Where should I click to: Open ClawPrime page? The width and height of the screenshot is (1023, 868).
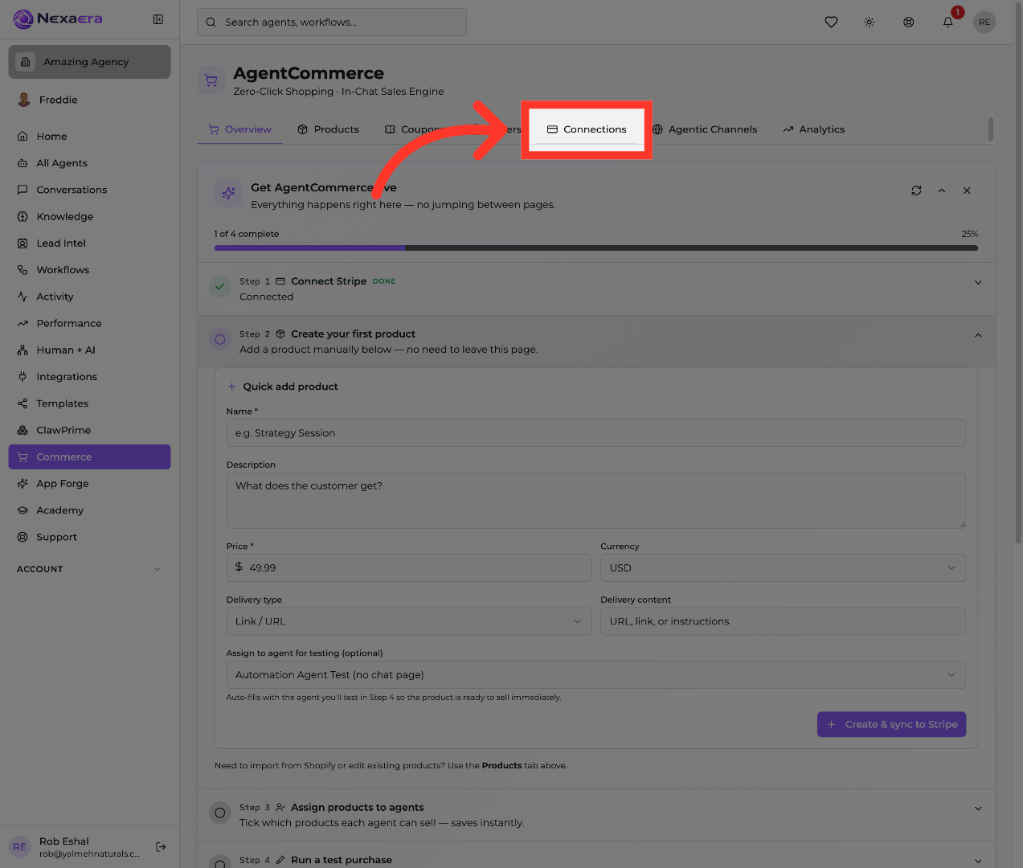89,430
